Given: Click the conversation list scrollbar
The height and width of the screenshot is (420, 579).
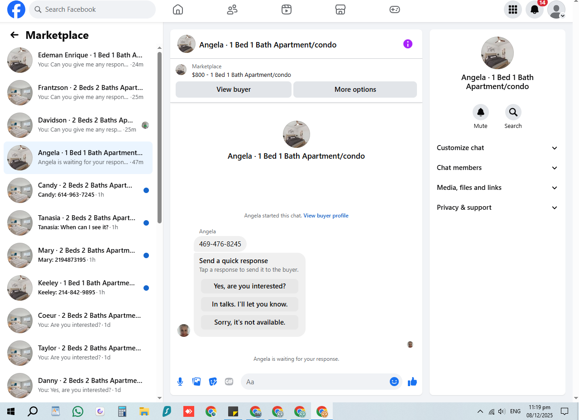Looking at the screenshot, I should coord(159,137).
